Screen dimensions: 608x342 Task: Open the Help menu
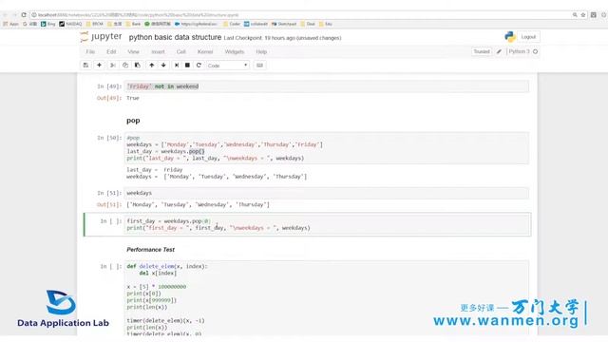261,51
